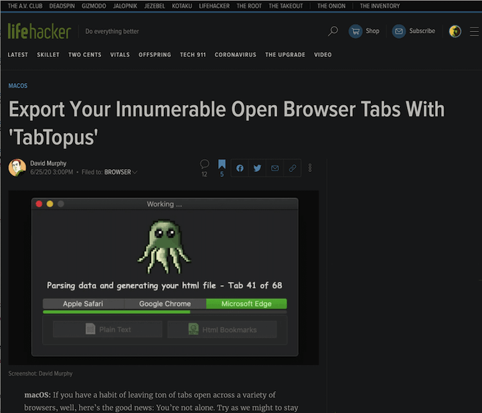Visit THE ROOT site
This screenshot has width=482, height=413.
[x=249, y=6]
